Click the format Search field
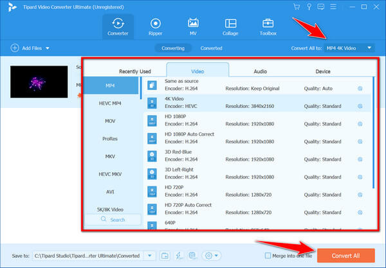Screen dimensions: 386x268 [x=114, y=220]
